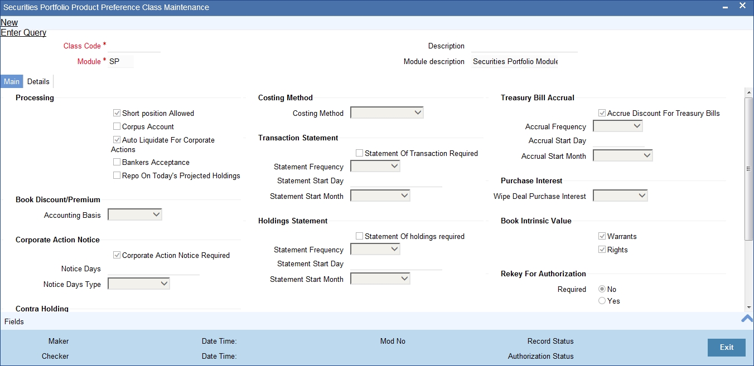Focus the Notice Days input field
This screenshot has width=754, height=366.
point(153,269)
